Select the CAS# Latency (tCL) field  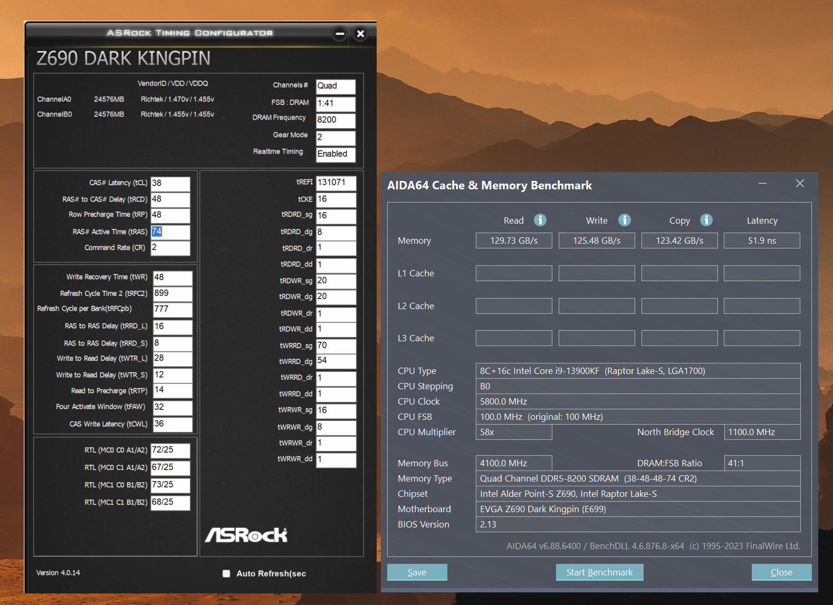(170, 184)
